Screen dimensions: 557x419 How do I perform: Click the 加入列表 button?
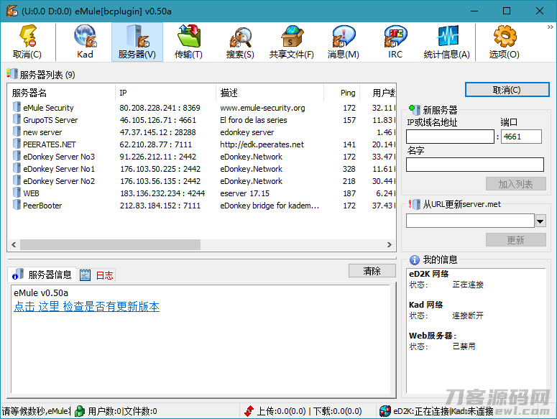click(515, 184)
